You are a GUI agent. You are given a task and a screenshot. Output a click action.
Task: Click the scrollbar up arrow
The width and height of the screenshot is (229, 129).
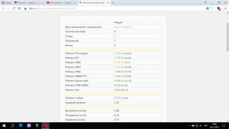pyautogui.click(x=228, y=13)
